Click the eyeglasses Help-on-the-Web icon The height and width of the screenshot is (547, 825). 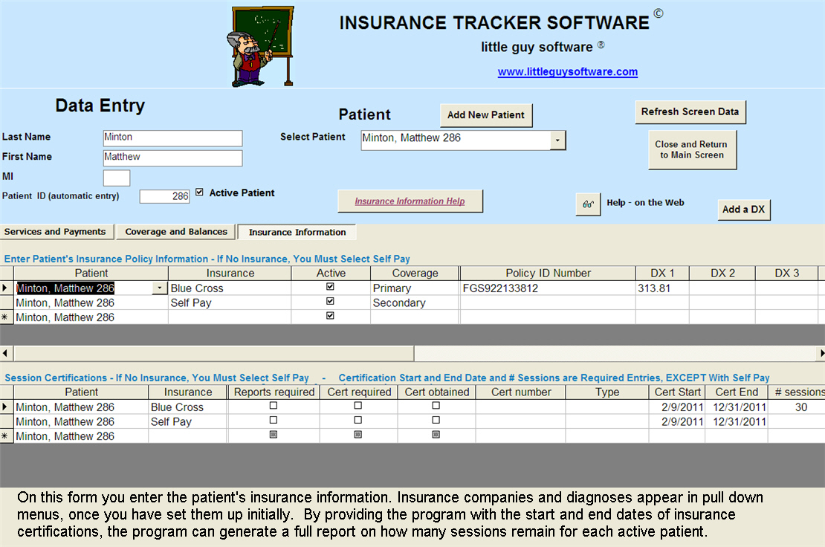coord(588,204)
